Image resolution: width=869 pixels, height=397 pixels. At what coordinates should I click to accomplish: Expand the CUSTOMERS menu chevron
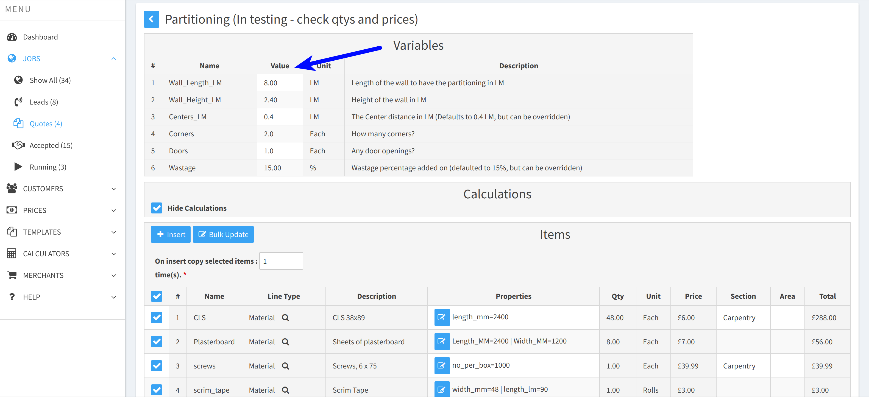tap(114, 189)
